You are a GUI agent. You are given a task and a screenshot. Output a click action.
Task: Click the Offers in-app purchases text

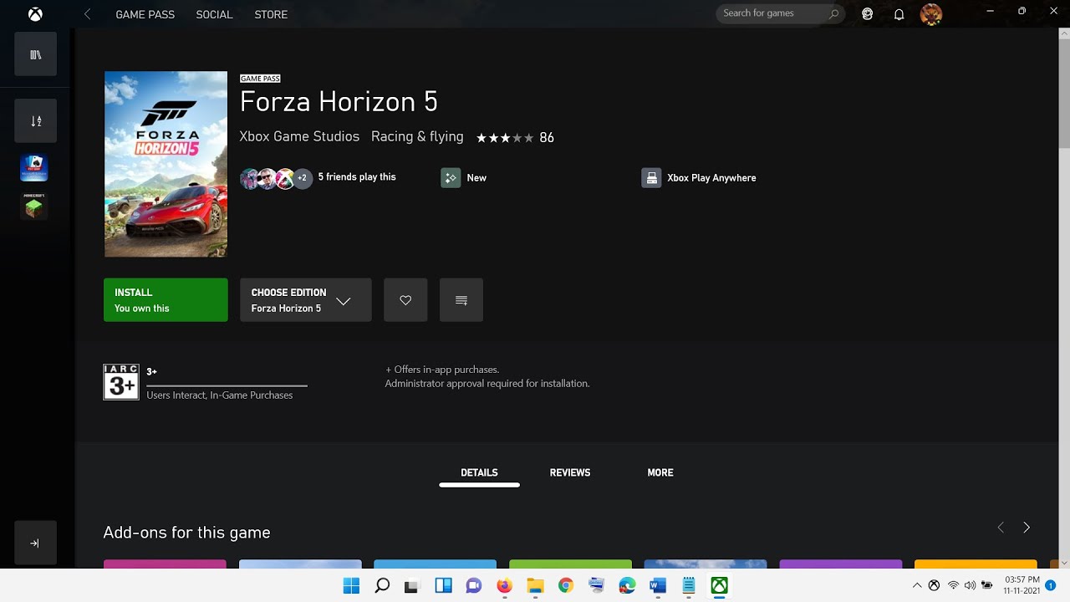click(x=442, y=370)
